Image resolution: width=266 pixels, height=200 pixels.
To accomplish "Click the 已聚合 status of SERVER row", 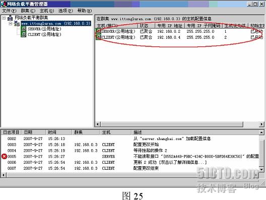I will point(146,31).
